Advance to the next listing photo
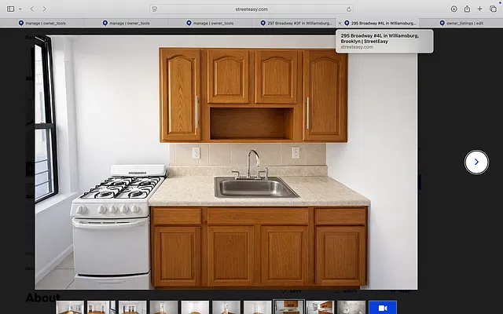503x314 pixels. tap(476, 162)
